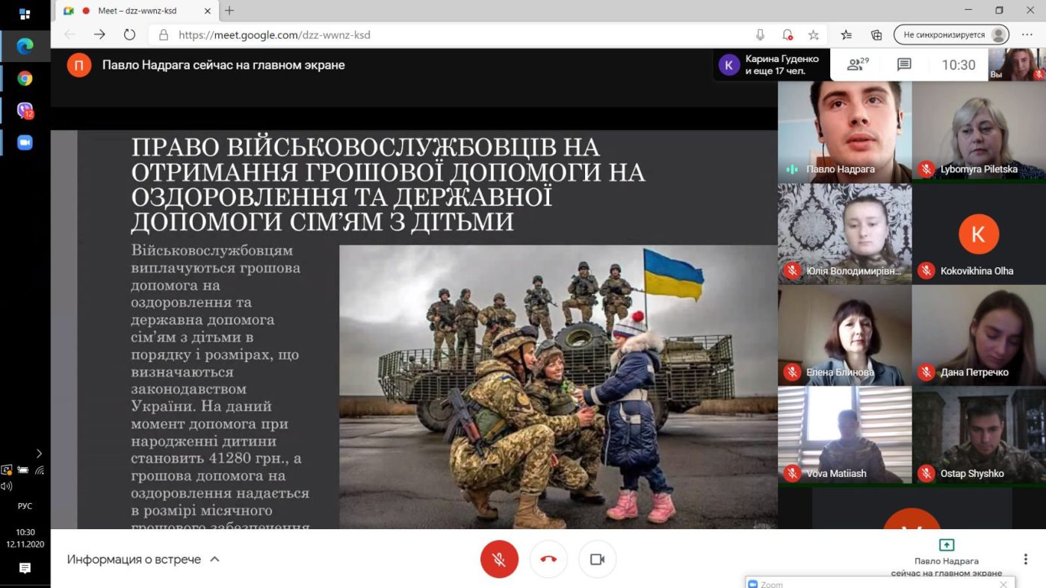
Task: Select Lybomyra Piletska video tile
Action: (x=979, y=131)
